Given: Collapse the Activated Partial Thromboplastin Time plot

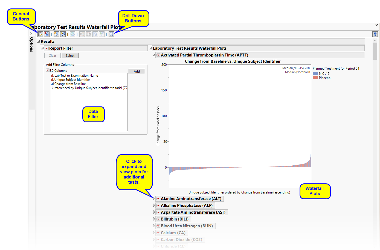Looking at the screenshot, I should [x=154, y=55].
